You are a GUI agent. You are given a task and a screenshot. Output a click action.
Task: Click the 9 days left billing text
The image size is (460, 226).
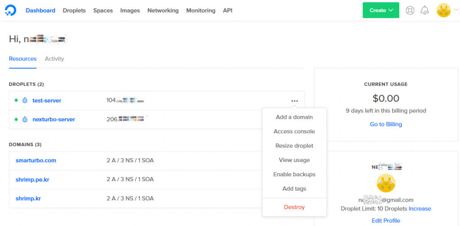[386, 111]
